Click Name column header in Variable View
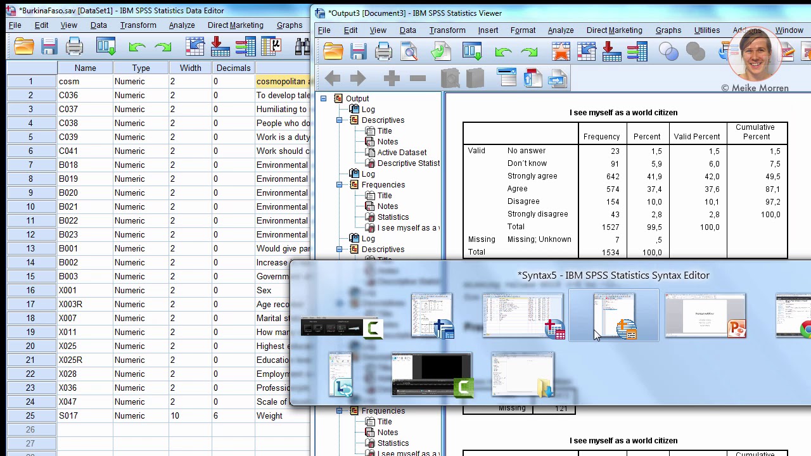This screenshot has height=456, width=811. [85, 68]
